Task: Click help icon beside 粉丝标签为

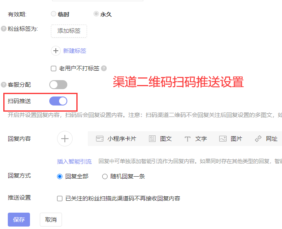Action: tap(4, 29)
